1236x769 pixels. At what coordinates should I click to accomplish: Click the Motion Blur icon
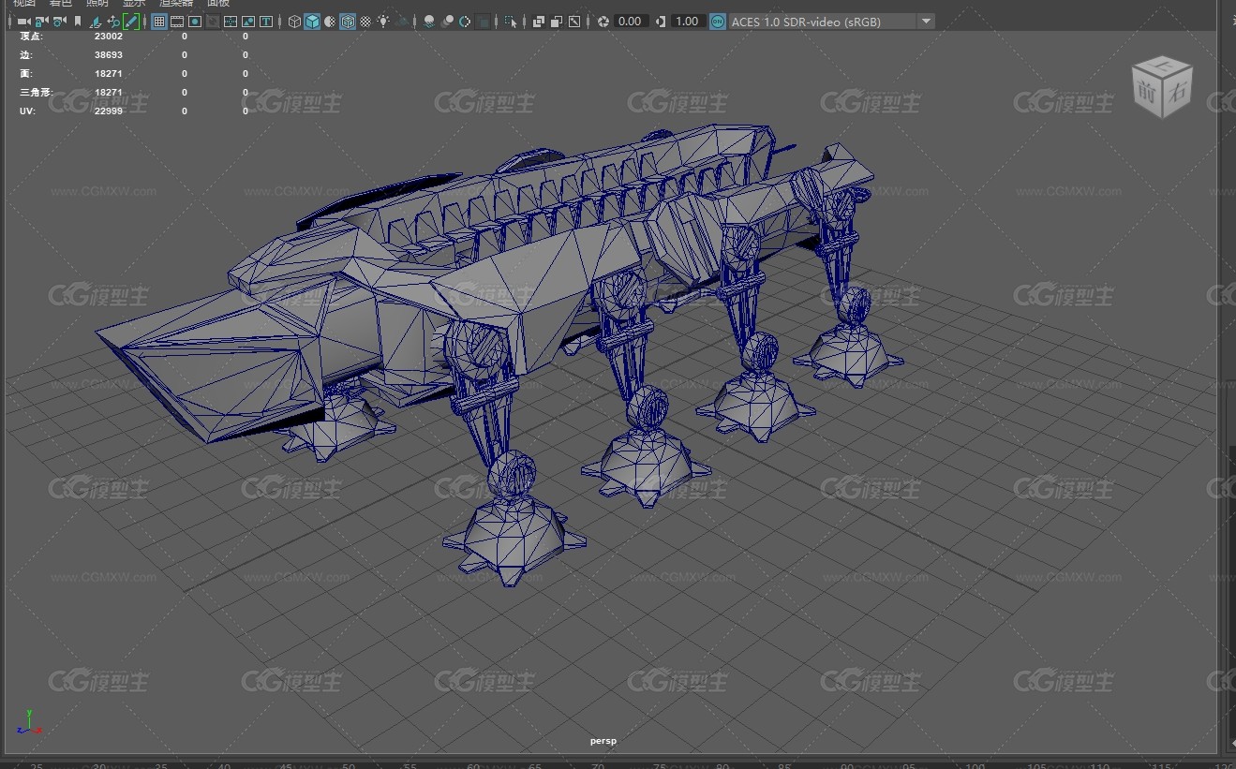[447, 21]
